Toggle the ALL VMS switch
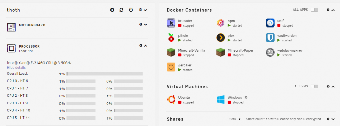340x126 pixels. [x=314, y=86]
